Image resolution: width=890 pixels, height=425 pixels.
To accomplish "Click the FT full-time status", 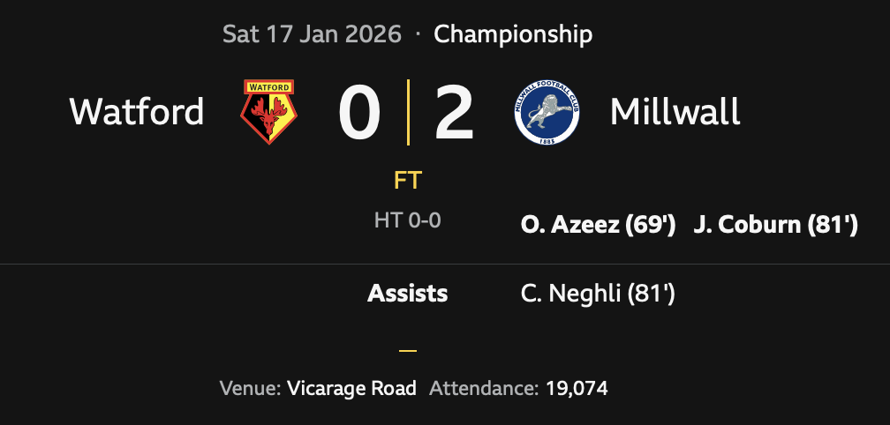I will [x=408, y=181].
